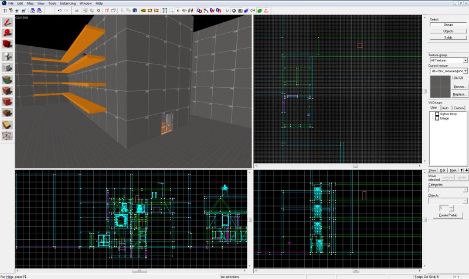Click the bottom-left viewport horizontal scrollbar thumb
Image resolution: width=469 pixels, height=279 pixels.
[x=140, y=271]
